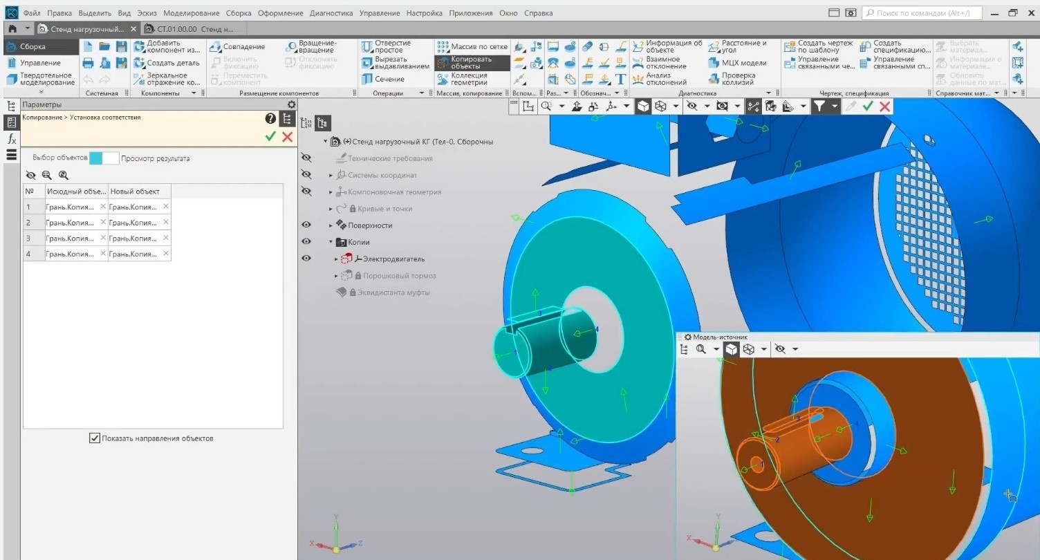Image resolution: width=1040 pixels, height=560 pixels.
Task: Hide the Копии tree node
Action: click(306, 241)
